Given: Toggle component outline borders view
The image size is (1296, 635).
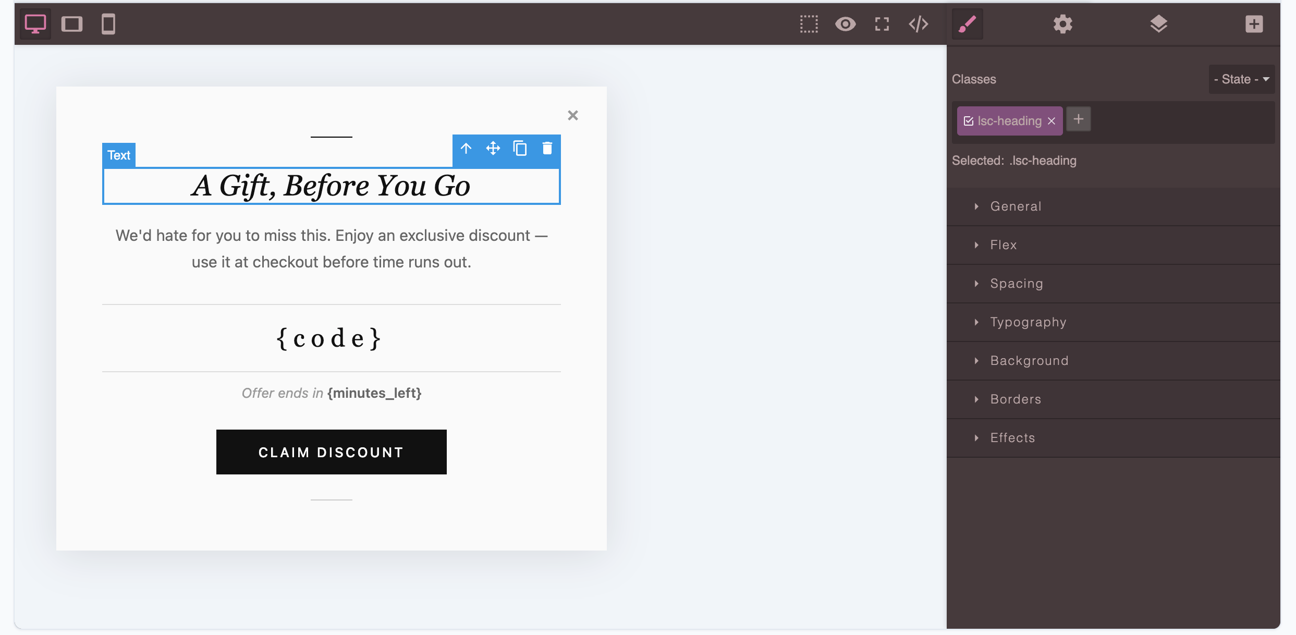Looking at the screenshot, I should (809, 24).
